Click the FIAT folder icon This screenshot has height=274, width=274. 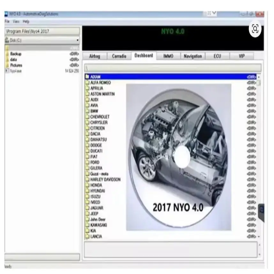pos(87,156)
